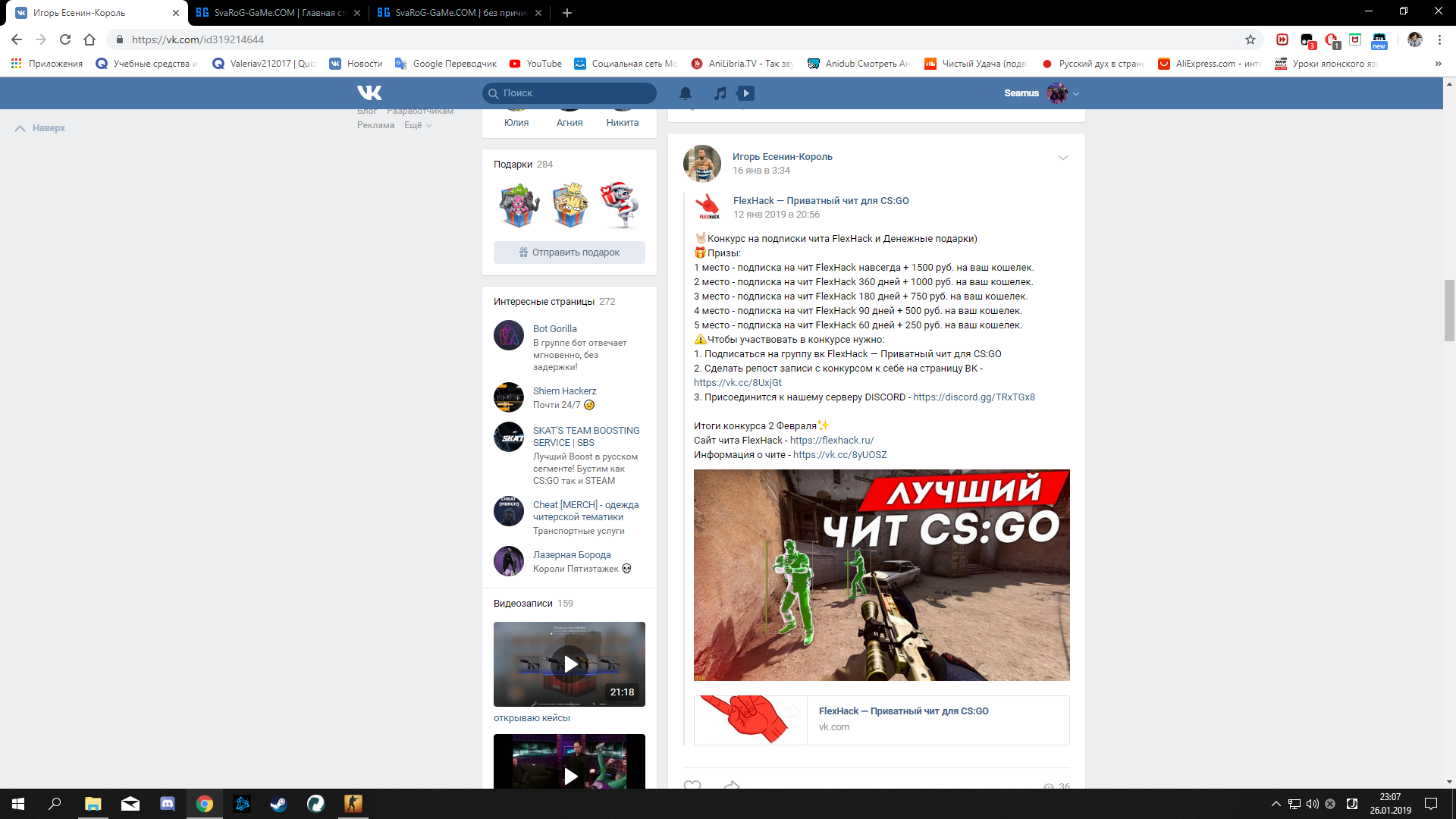Image resolution: width=1456 pixels, height=819 pixels.
Task: Switch to SvaRoG-GaMe.COM без причин tab
Action: [x=460, y=13]
